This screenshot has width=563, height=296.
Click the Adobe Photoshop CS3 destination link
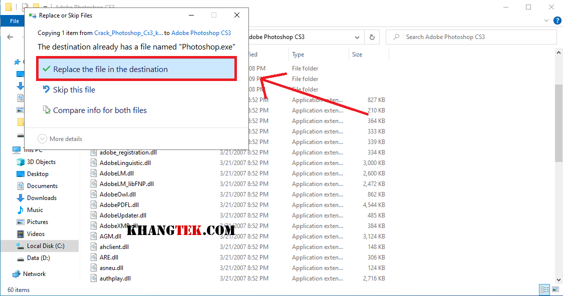(201, 33)
